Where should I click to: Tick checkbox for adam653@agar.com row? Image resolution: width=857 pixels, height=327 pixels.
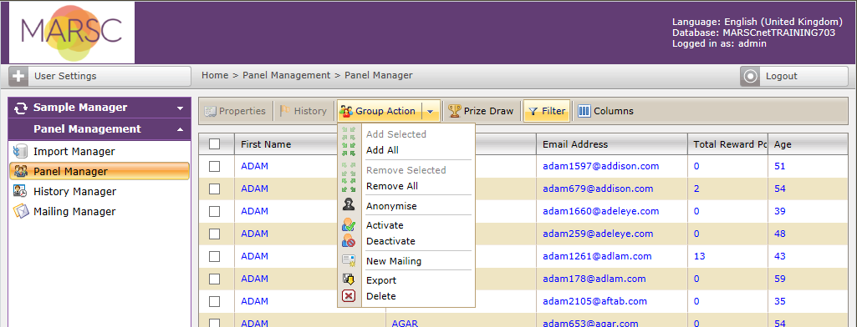click(x=215, y=323)
